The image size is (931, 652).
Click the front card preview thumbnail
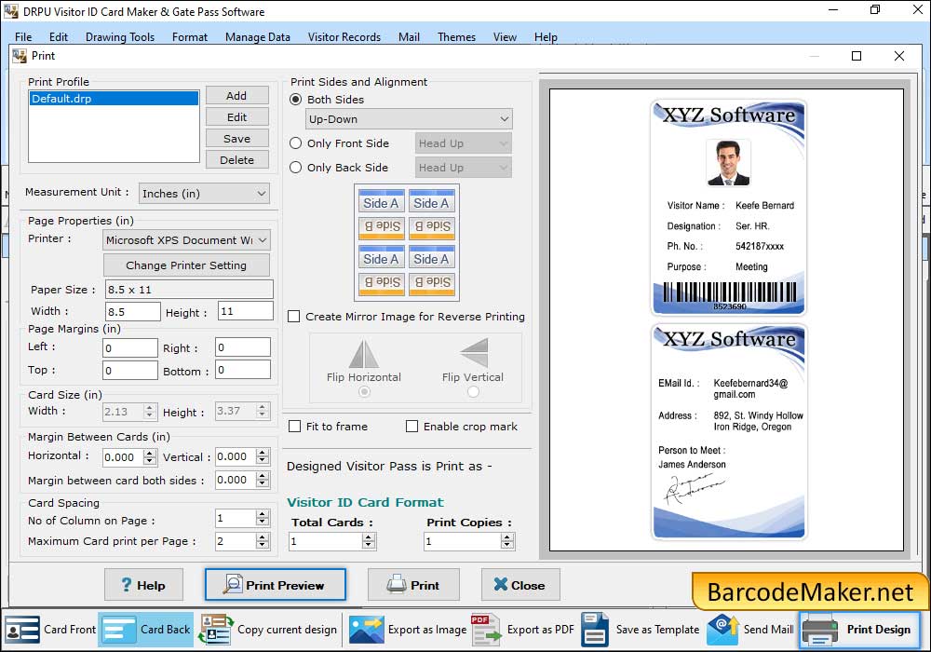click(x=729, y=207)
